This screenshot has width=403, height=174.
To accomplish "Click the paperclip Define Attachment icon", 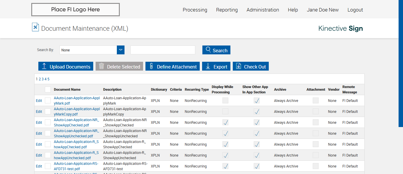I will click(151, 66).
